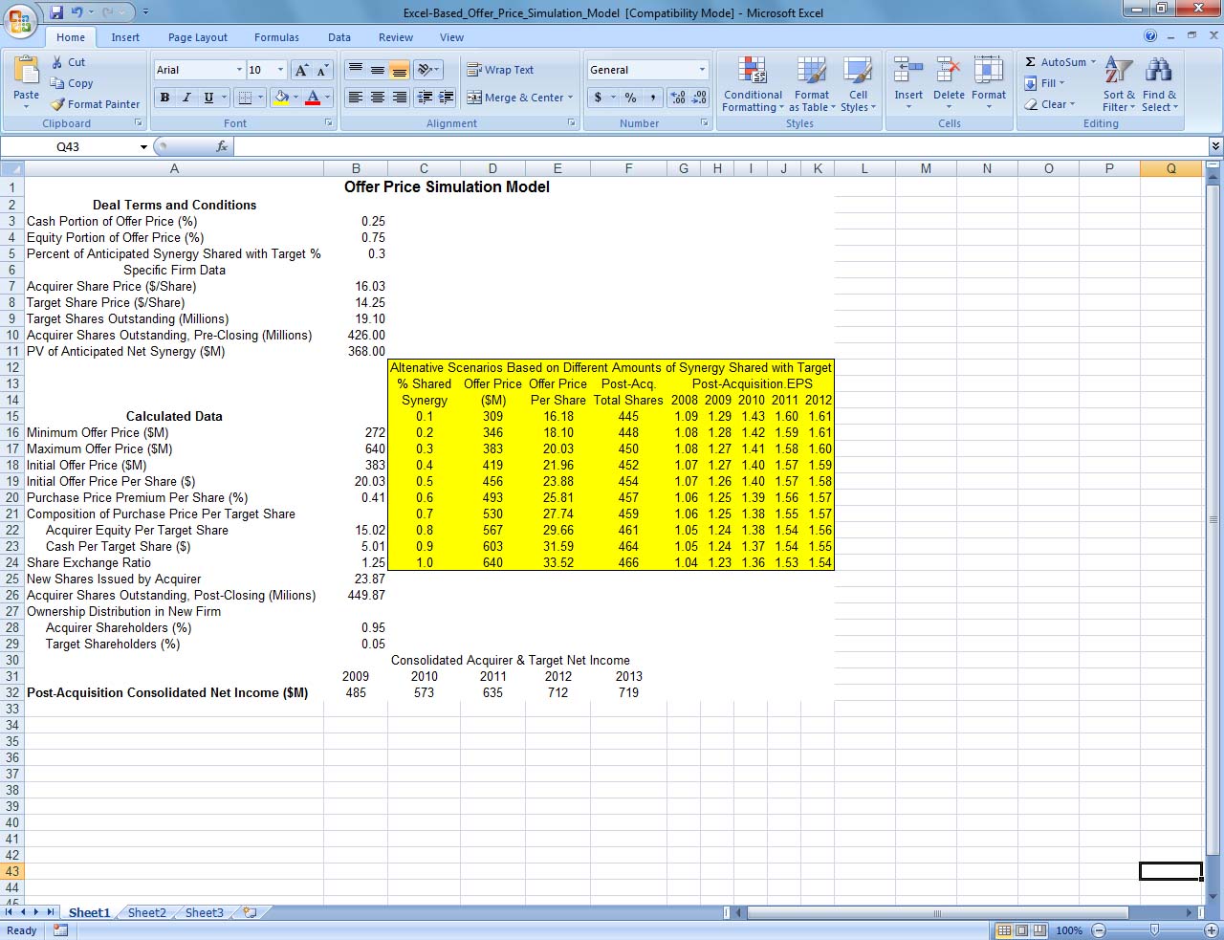The height and width of the screenshot is (940, 1224).
Task: Toggle Italic formatting
Action: point(186,98)
